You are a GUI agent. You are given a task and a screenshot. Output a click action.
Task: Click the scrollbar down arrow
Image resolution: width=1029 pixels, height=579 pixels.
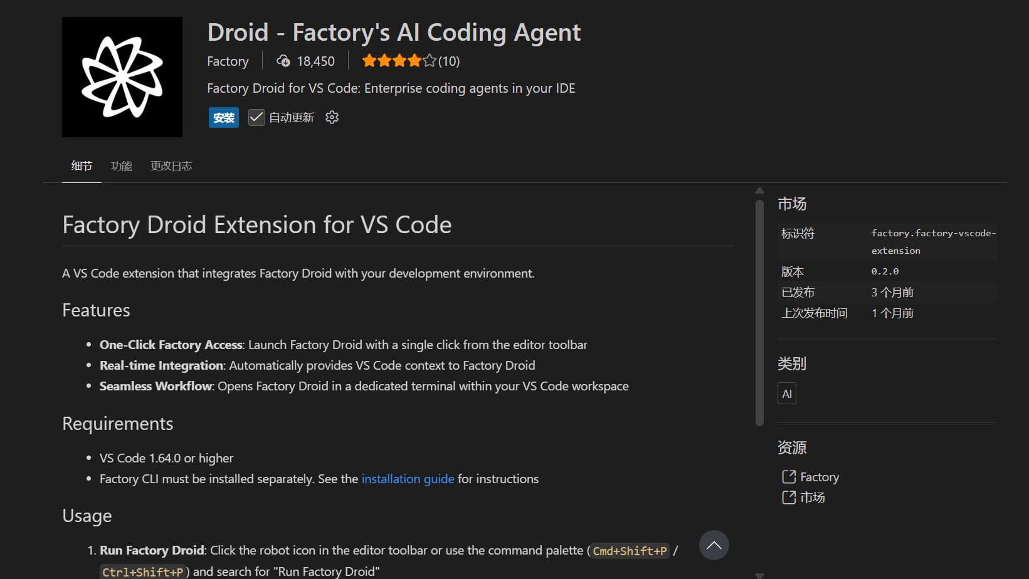759,575
